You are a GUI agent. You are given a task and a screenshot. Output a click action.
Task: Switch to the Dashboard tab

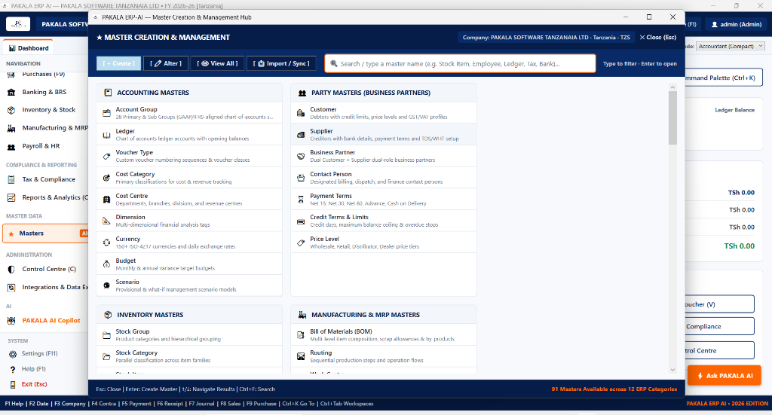29,47
